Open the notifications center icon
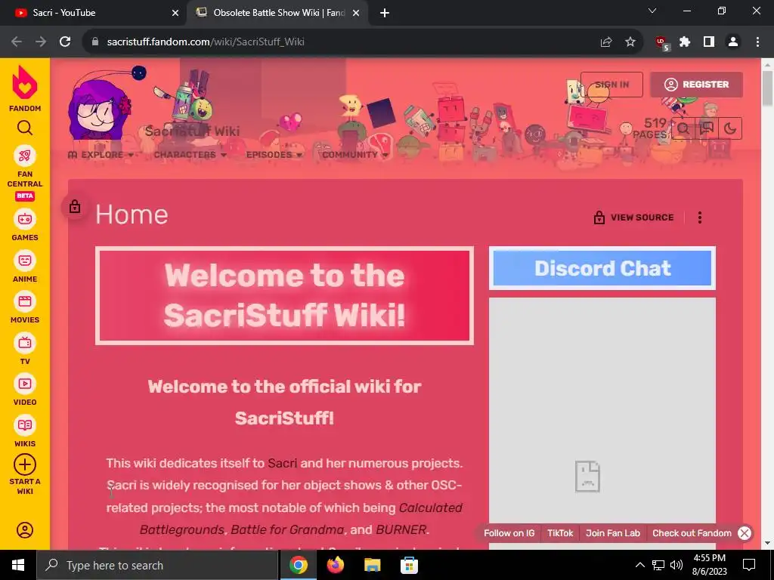Image resolution: width=774 pixels, height=580 pixels. click(749, 565)
